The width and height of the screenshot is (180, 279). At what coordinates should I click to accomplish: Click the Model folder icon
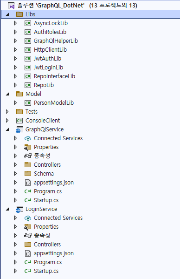[x=19, y=94]
